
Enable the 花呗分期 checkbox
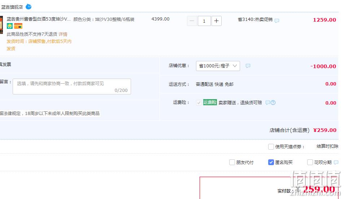tap(310, 162)
